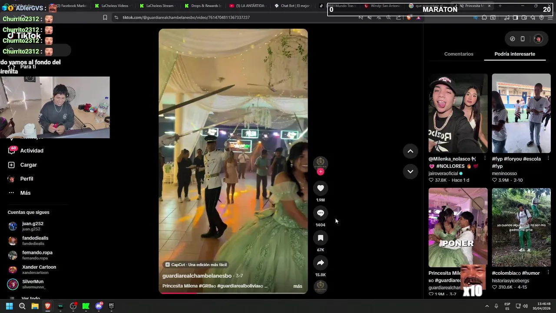Show hidden system tray icons
The height and width of the screenshot is (313, 556).
[x=486, y=306]
